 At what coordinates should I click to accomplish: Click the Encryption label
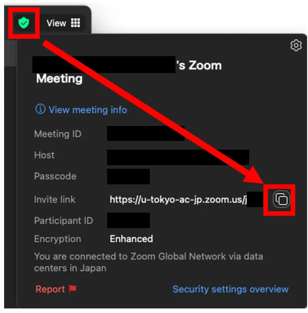click(x=57, y=239)
